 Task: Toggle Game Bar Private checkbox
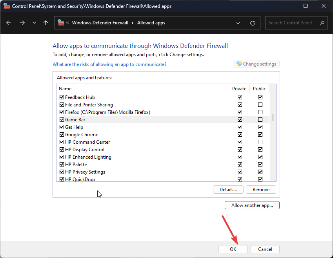240,119
